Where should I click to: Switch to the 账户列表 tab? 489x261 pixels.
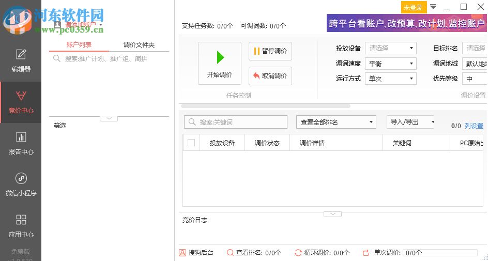[x=79, y=44]
